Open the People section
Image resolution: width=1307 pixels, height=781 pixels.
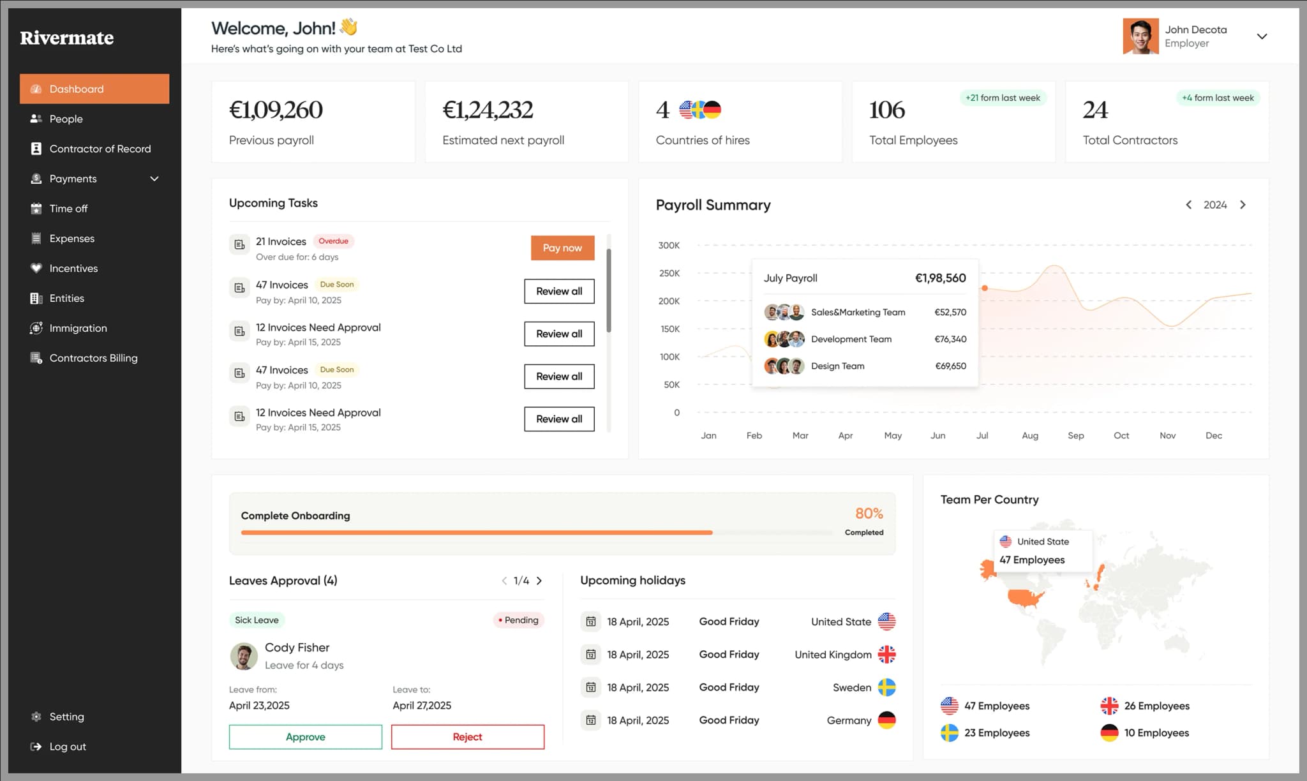pyautogui.click(x=66, y=119)
